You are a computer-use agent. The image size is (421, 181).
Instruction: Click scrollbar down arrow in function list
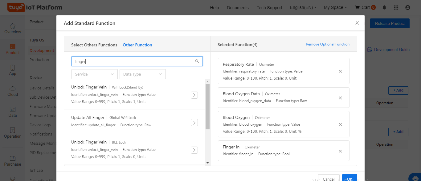coord(207,163)
